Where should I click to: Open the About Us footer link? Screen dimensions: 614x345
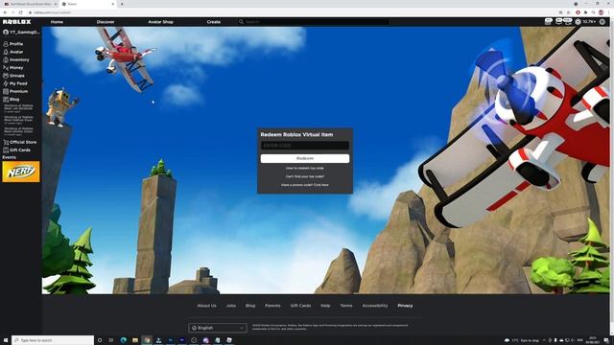[x=207, y=306]
